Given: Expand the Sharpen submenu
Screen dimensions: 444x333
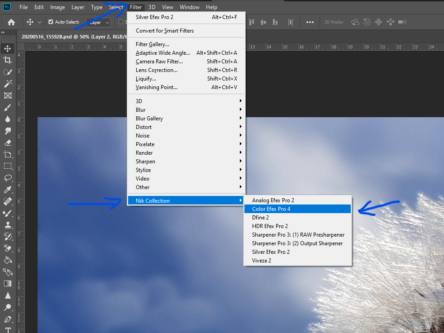Looking at the screenshot, I should 186,161.
